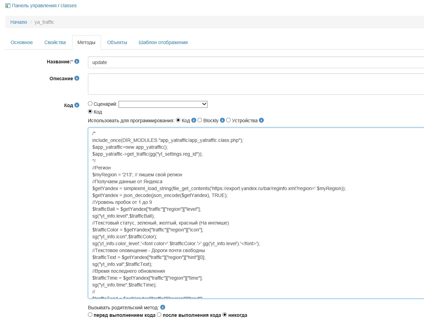Image resolution: width=424 pixels, height=322 pixels.
Task: Choose the Устройства radio option
Action: point(228,120)
